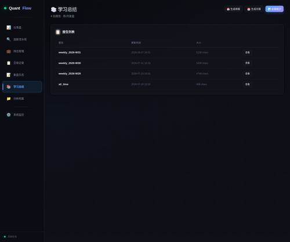Click the 2026-07-31 update time cell
The width and height of the screenshot is (290, 242).
click(141, 63)
